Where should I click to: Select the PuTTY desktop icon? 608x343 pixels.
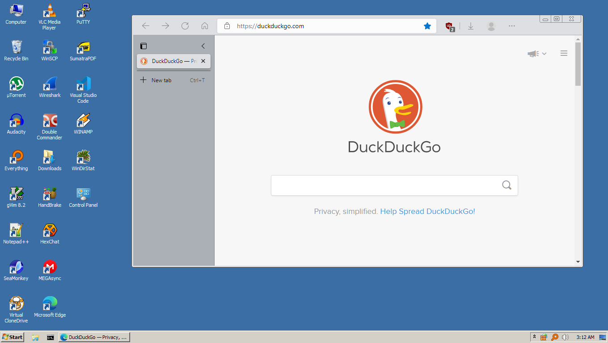(83, 14)
